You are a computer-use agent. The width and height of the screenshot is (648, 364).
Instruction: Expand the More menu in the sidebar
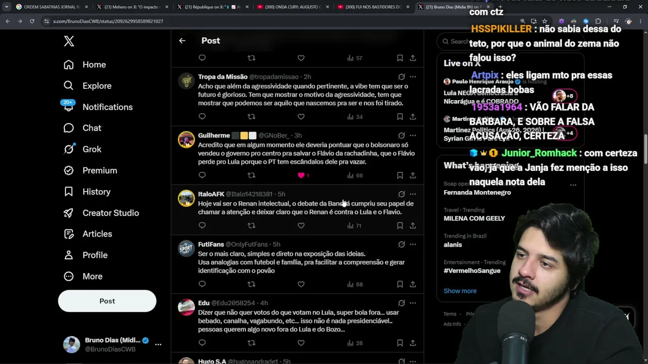83,277
